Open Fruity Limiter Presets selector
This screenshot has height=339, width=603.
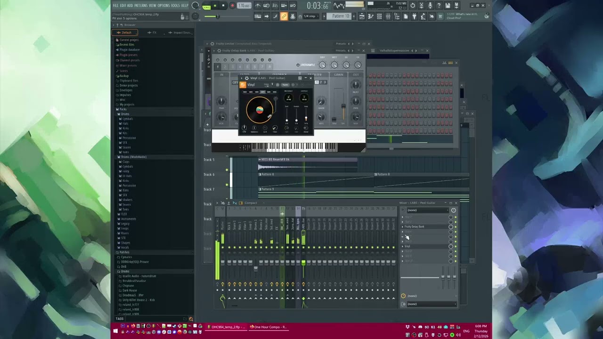tap(341, 44)
